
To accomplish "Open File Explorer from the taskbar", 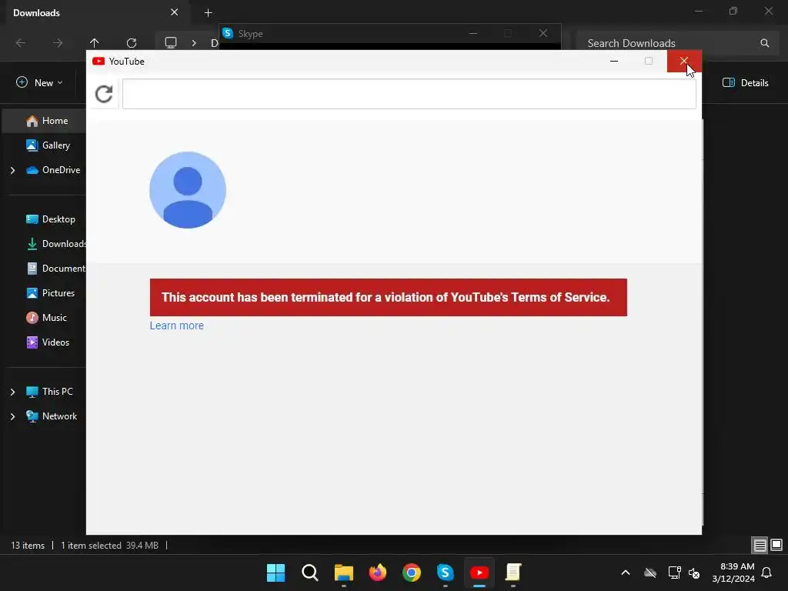I will point(344,573).
